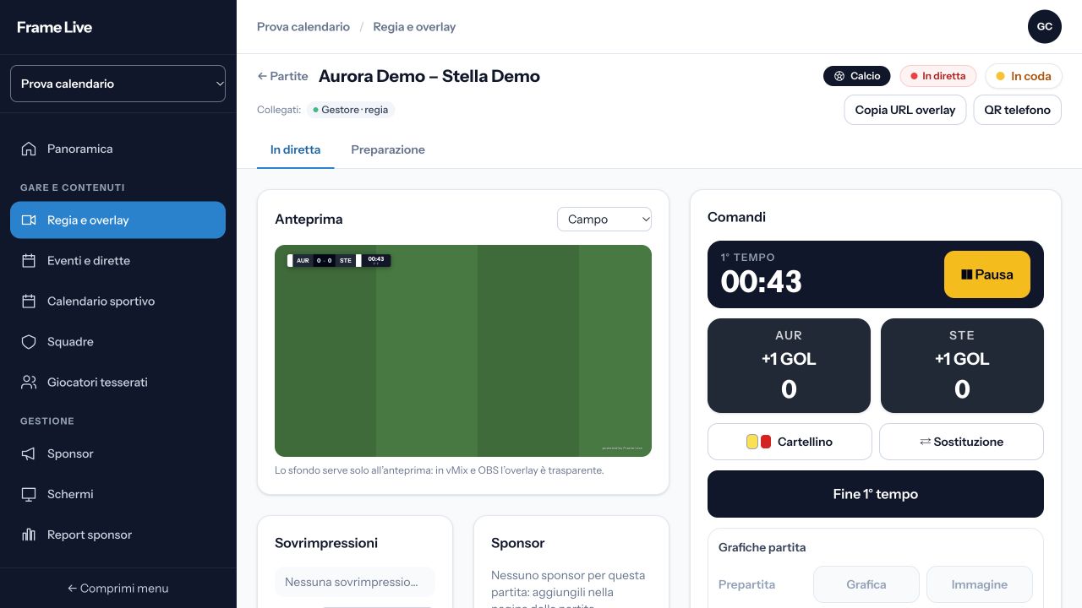1082x608 pixels.
Task: Click the Nessuna sovrimpressione field
Action: pyautogui.click(x=355, y=582)
